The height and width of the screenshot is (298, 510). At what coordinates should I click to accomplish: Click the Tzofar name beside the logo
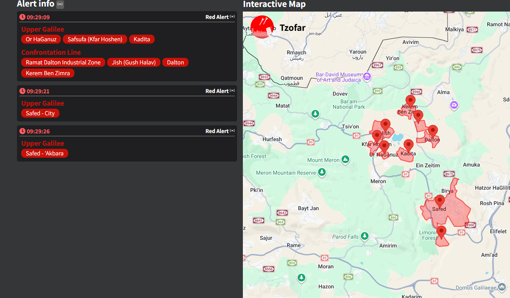pyautogui.click(x=293, y=28)
